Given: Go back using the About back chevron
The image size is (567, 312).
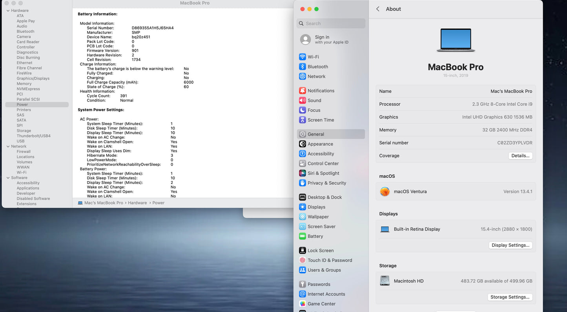Looking at the screenshot, I should coord(378,9).
